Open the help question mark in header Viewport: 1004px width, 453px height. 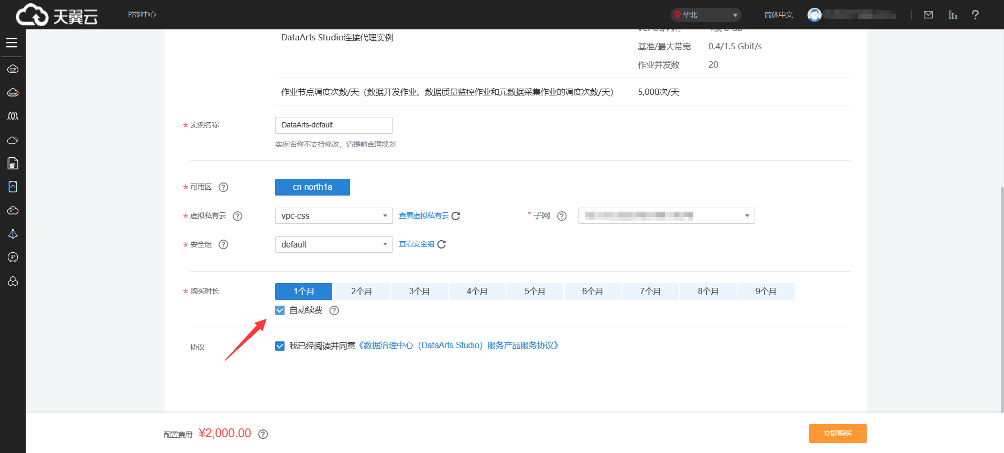pyautogui.click(x=975, y=15)
